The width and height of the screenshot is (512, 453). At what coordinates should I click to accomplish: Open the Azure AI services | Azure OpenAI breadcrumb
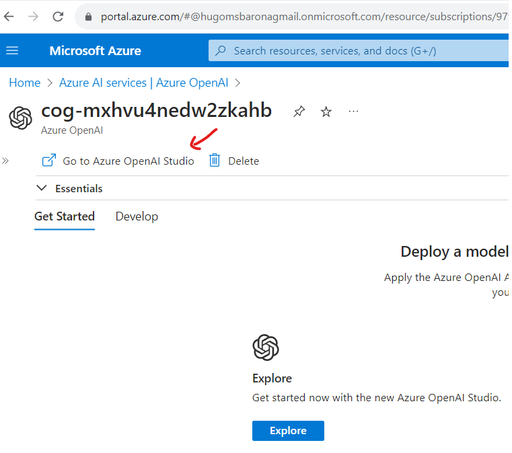(143, 83)
